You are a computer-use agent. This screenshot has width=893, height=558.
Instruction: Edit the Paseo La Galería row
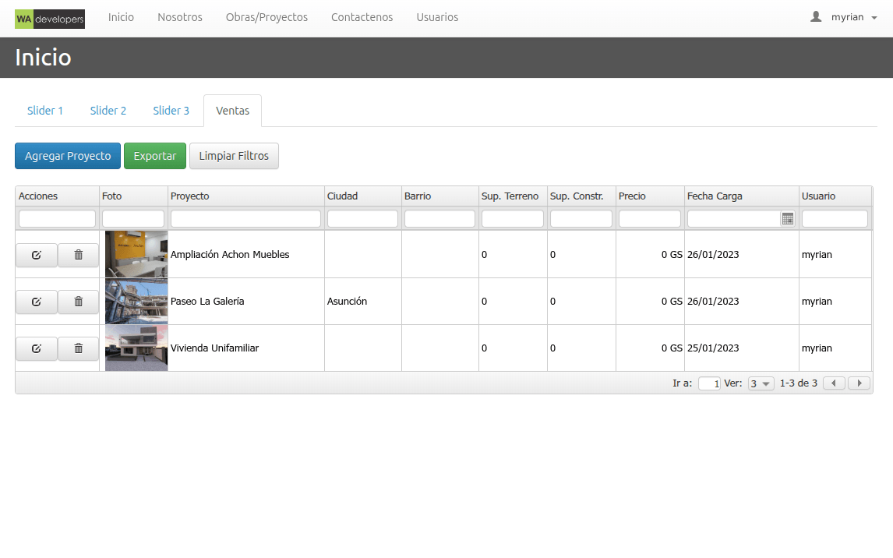point(37,302)
